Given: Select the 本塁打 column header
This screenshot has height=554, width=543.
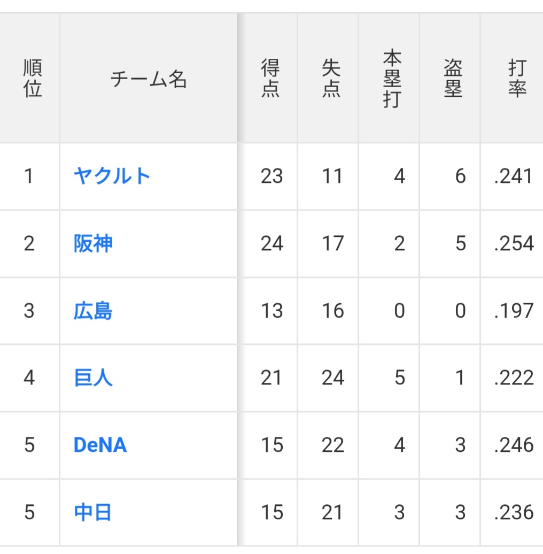Looking at the screenshot, I should coord(392,79).
